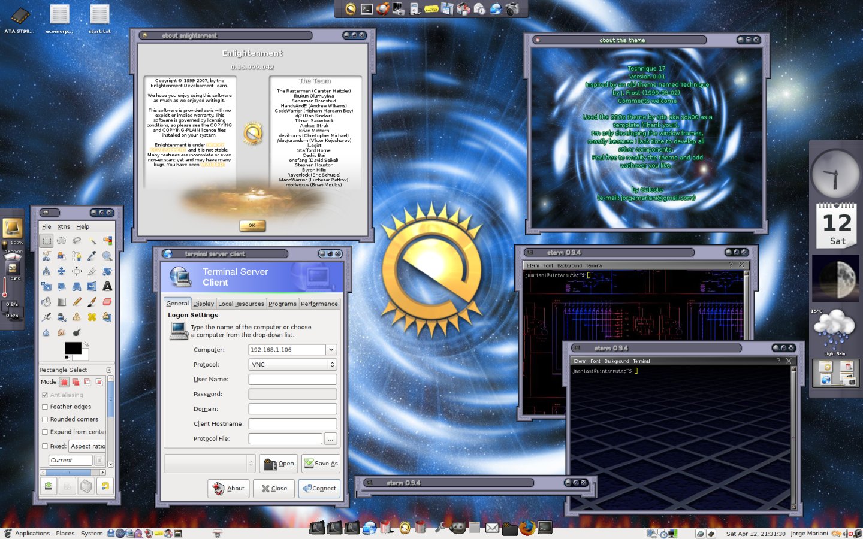Expand the Computer address dropdown

(331, 350)
